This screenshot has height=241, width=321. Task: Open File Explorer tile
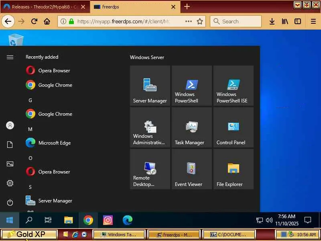point(234,169)
